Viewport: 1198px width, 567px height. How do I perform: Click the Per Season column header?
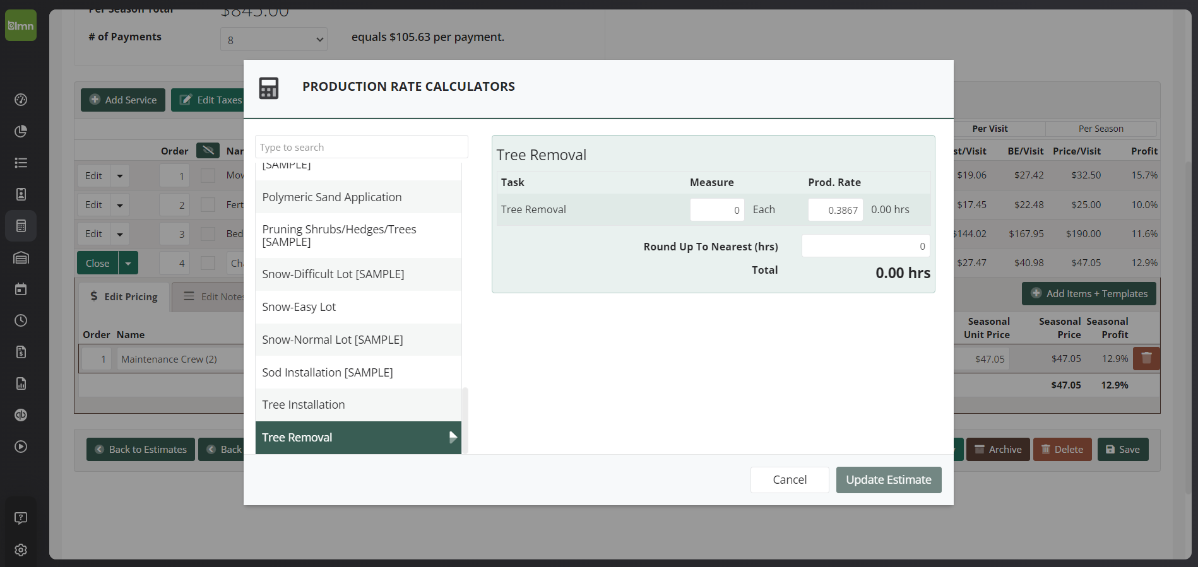click(1101, 129)
